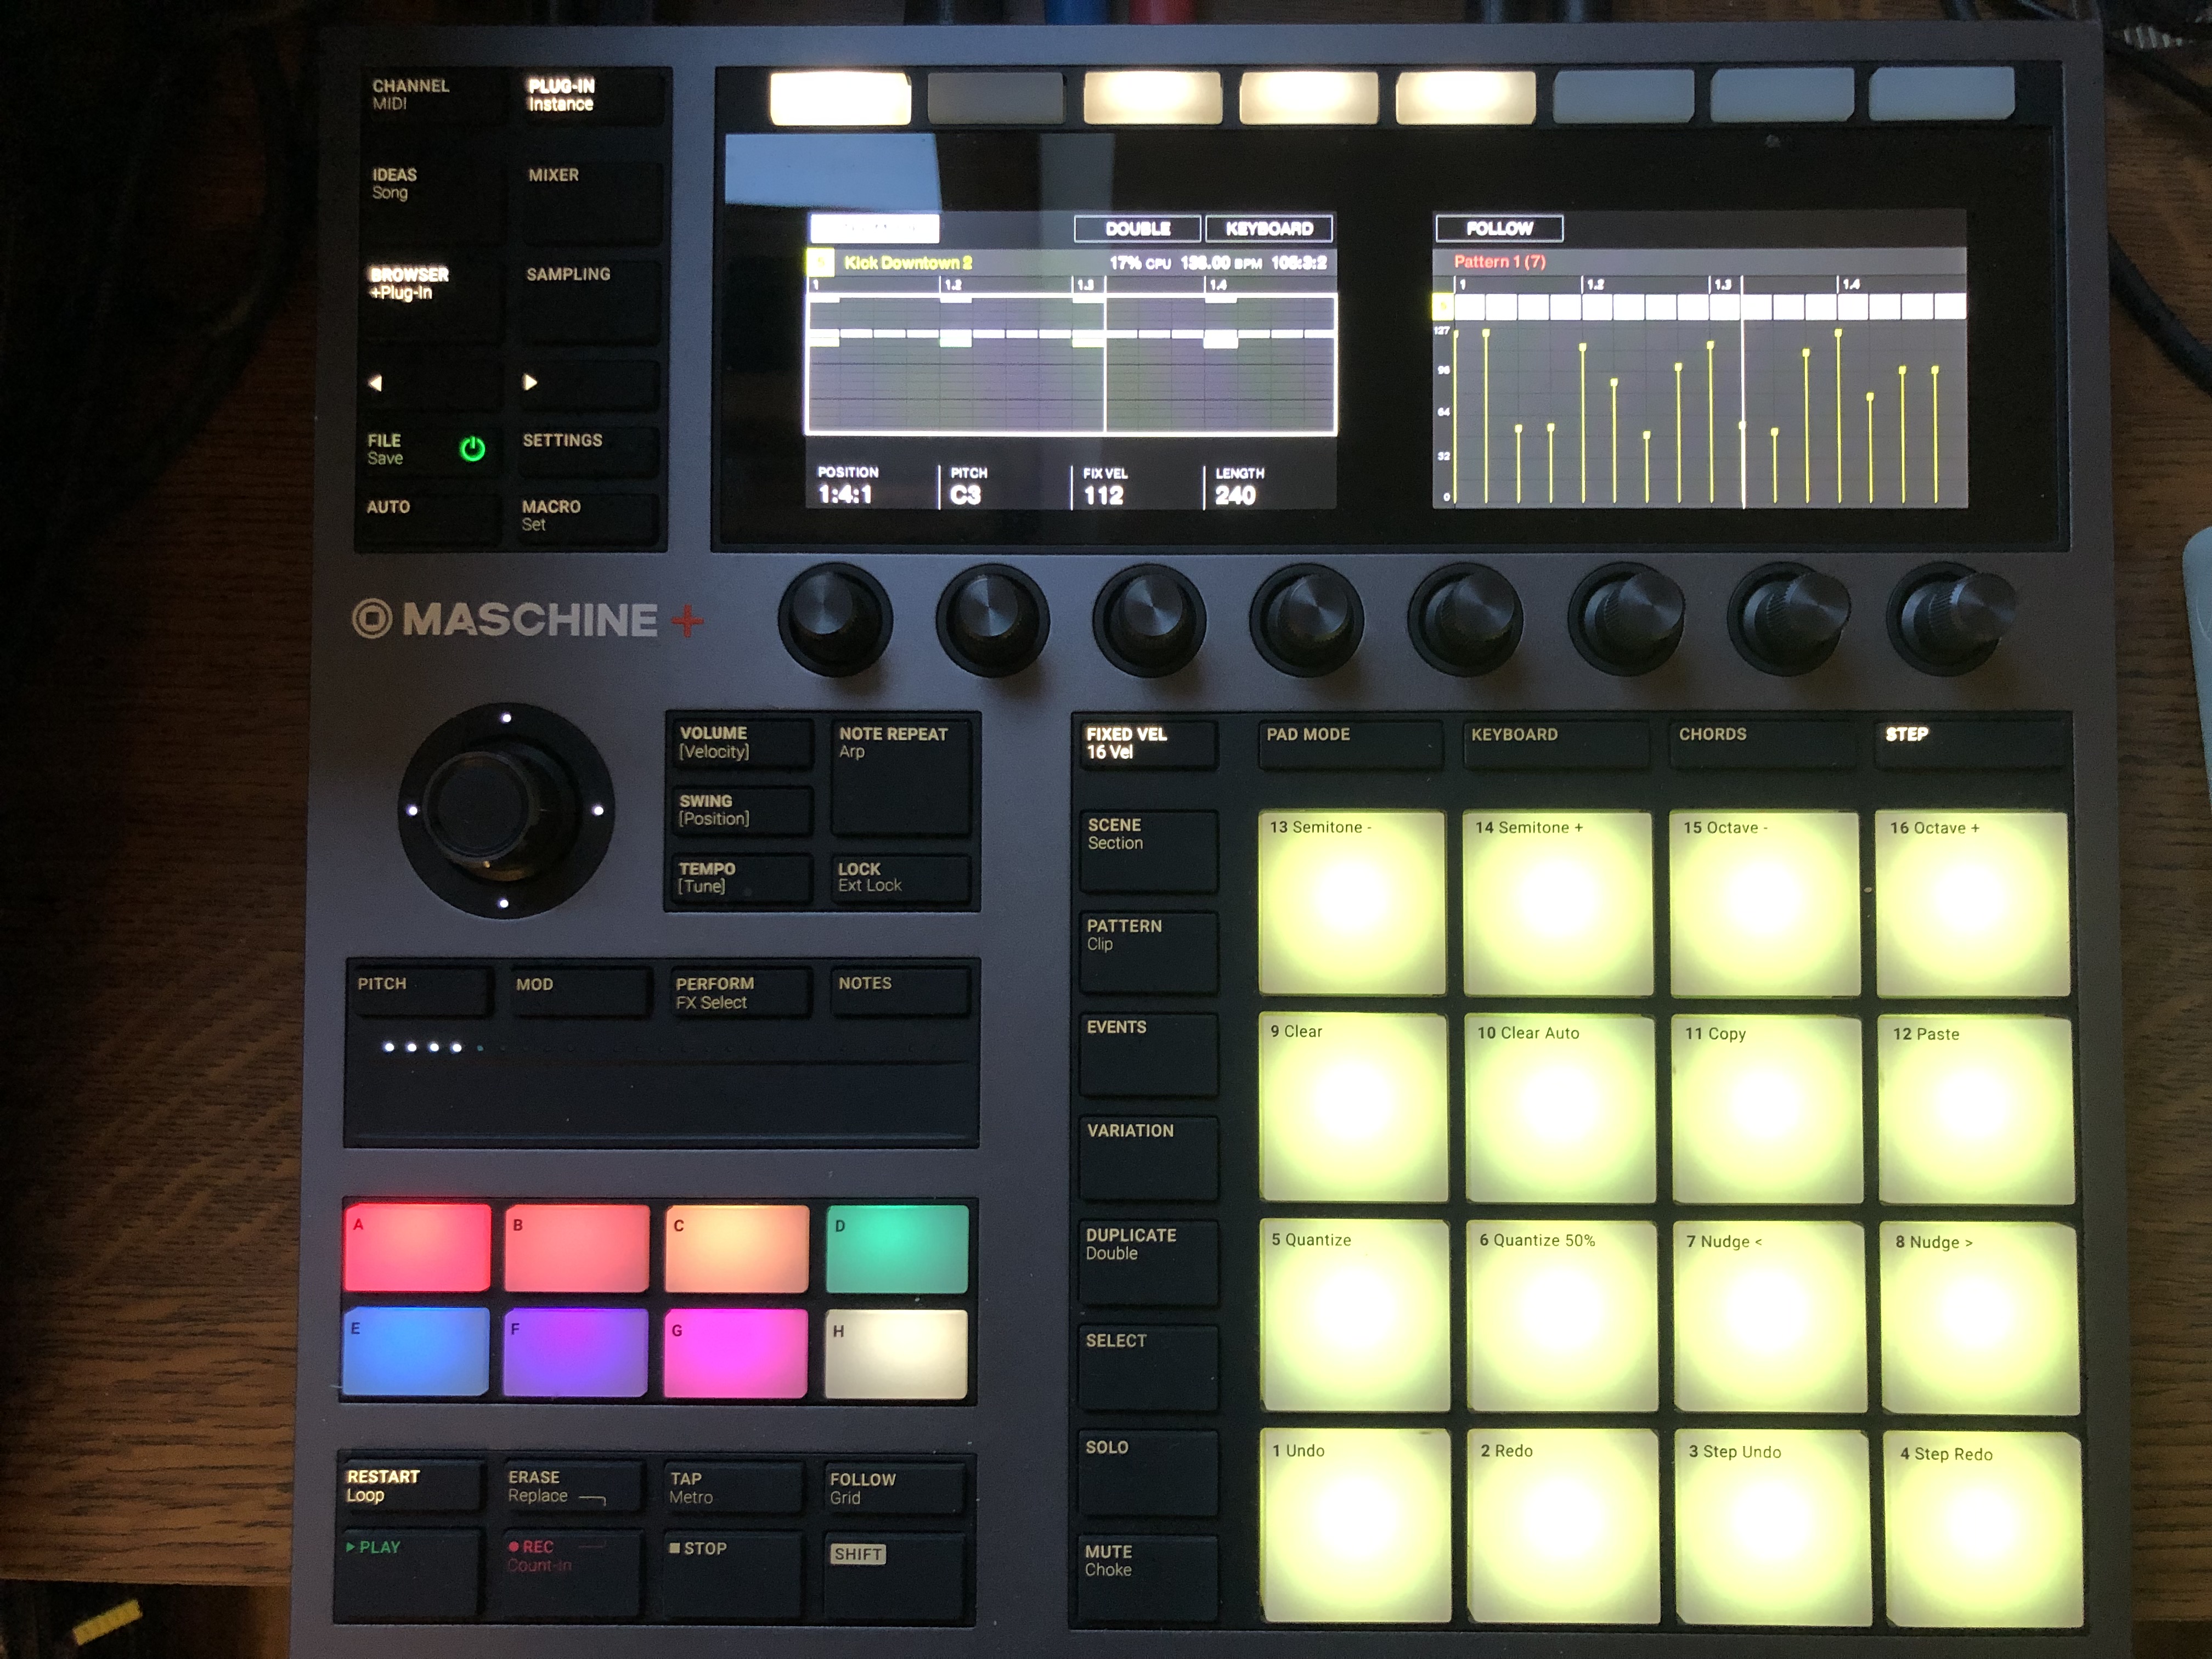Viewport: 2212px width, 1659px height.
Task: Toggle FOLLOW on the right display
Action: 1499,228
